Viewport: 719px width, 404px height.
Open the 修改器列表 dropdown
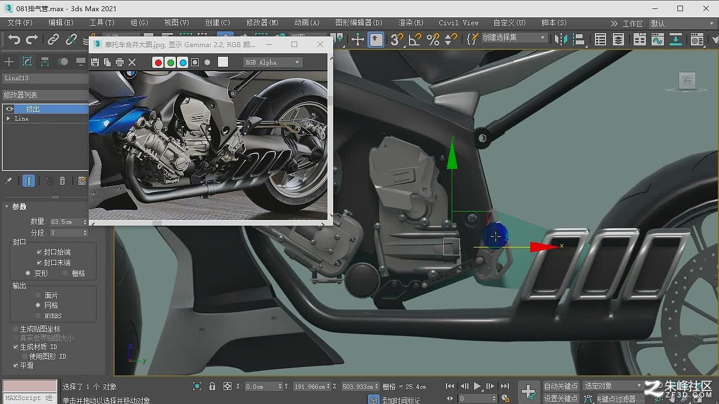coord(45,95)
